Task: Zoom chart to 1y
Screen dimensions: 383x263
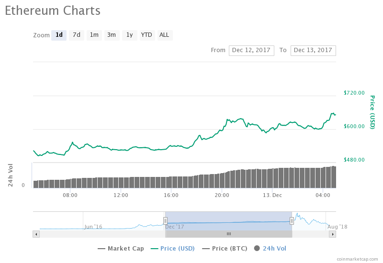Action: 129,35
